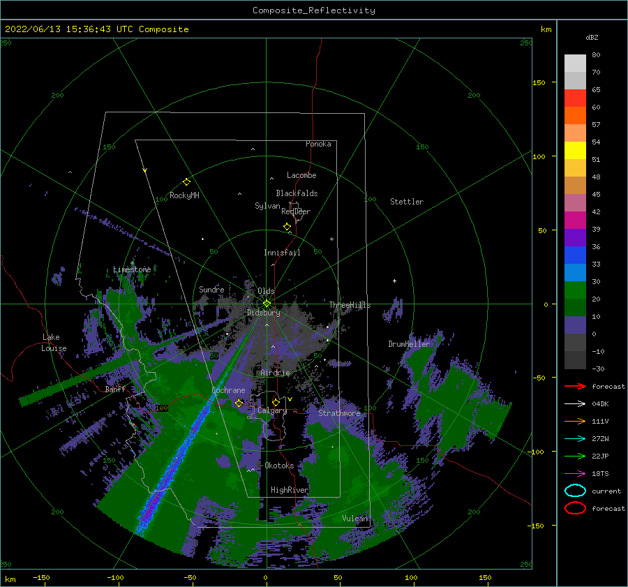628x587 pixels.
Task: Click the Okotoks city label
Action: [279, 466]
